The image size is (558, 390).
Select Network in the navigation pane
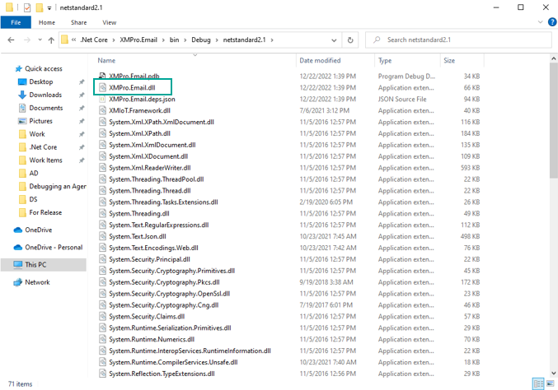[37, 282]
